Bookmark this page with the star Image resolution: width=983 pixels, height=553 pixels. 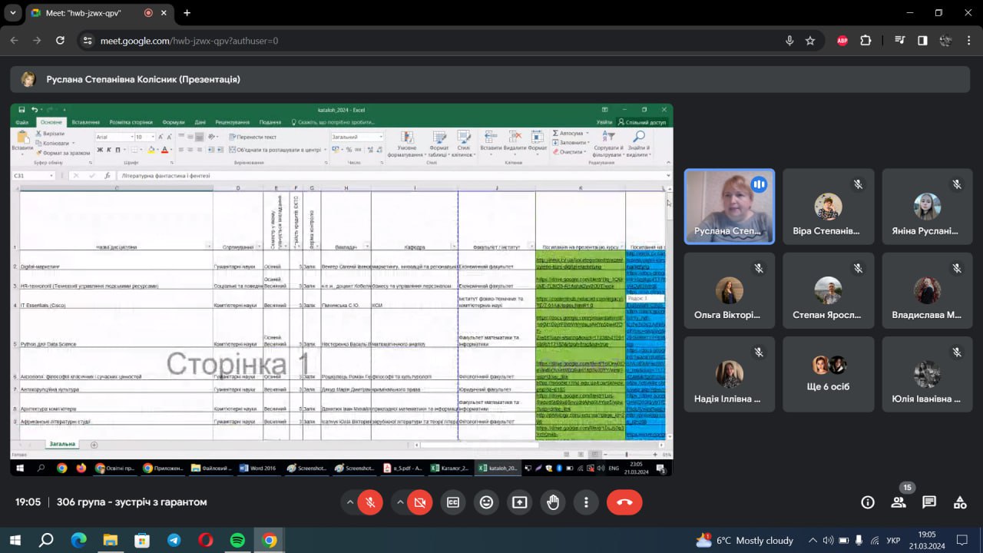click(x=810, y=41)
